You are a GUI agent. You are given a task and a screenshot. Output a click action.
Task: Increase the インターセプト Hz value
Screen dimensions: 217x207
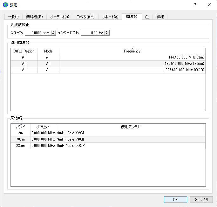click(x=106, y=31)
